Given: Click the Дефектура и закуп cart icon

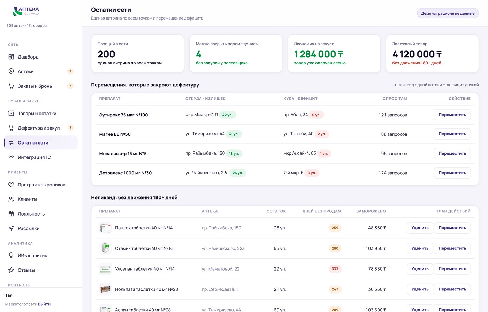Looking at the screenshot, I should (11, 128).
